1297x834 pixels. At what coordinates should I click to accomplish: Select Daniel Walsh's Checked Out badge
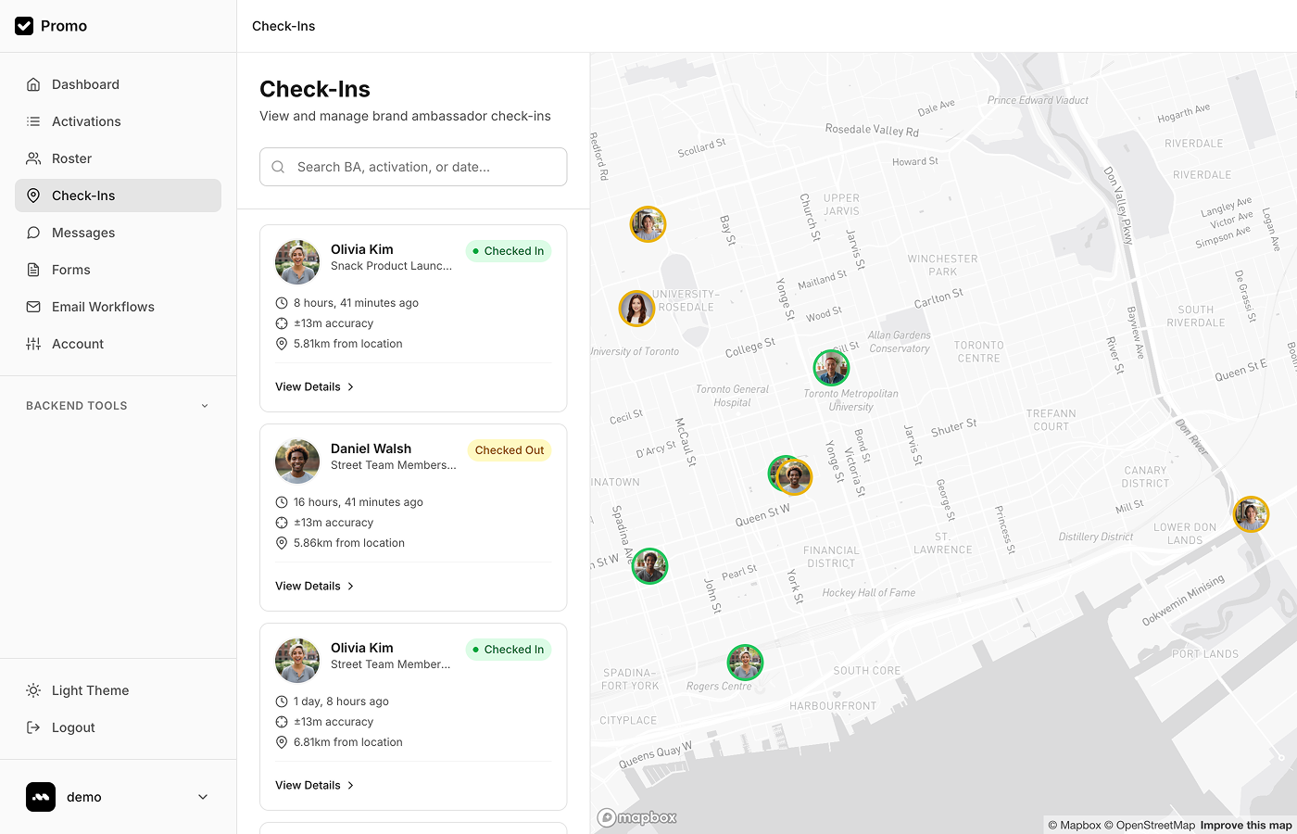click(509, 449)
